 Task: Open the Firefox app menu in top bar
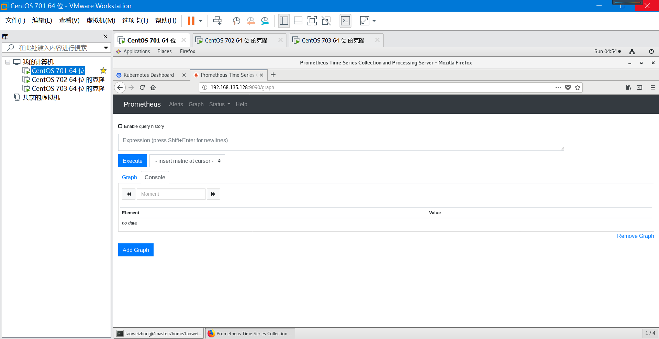pos(187,51)
